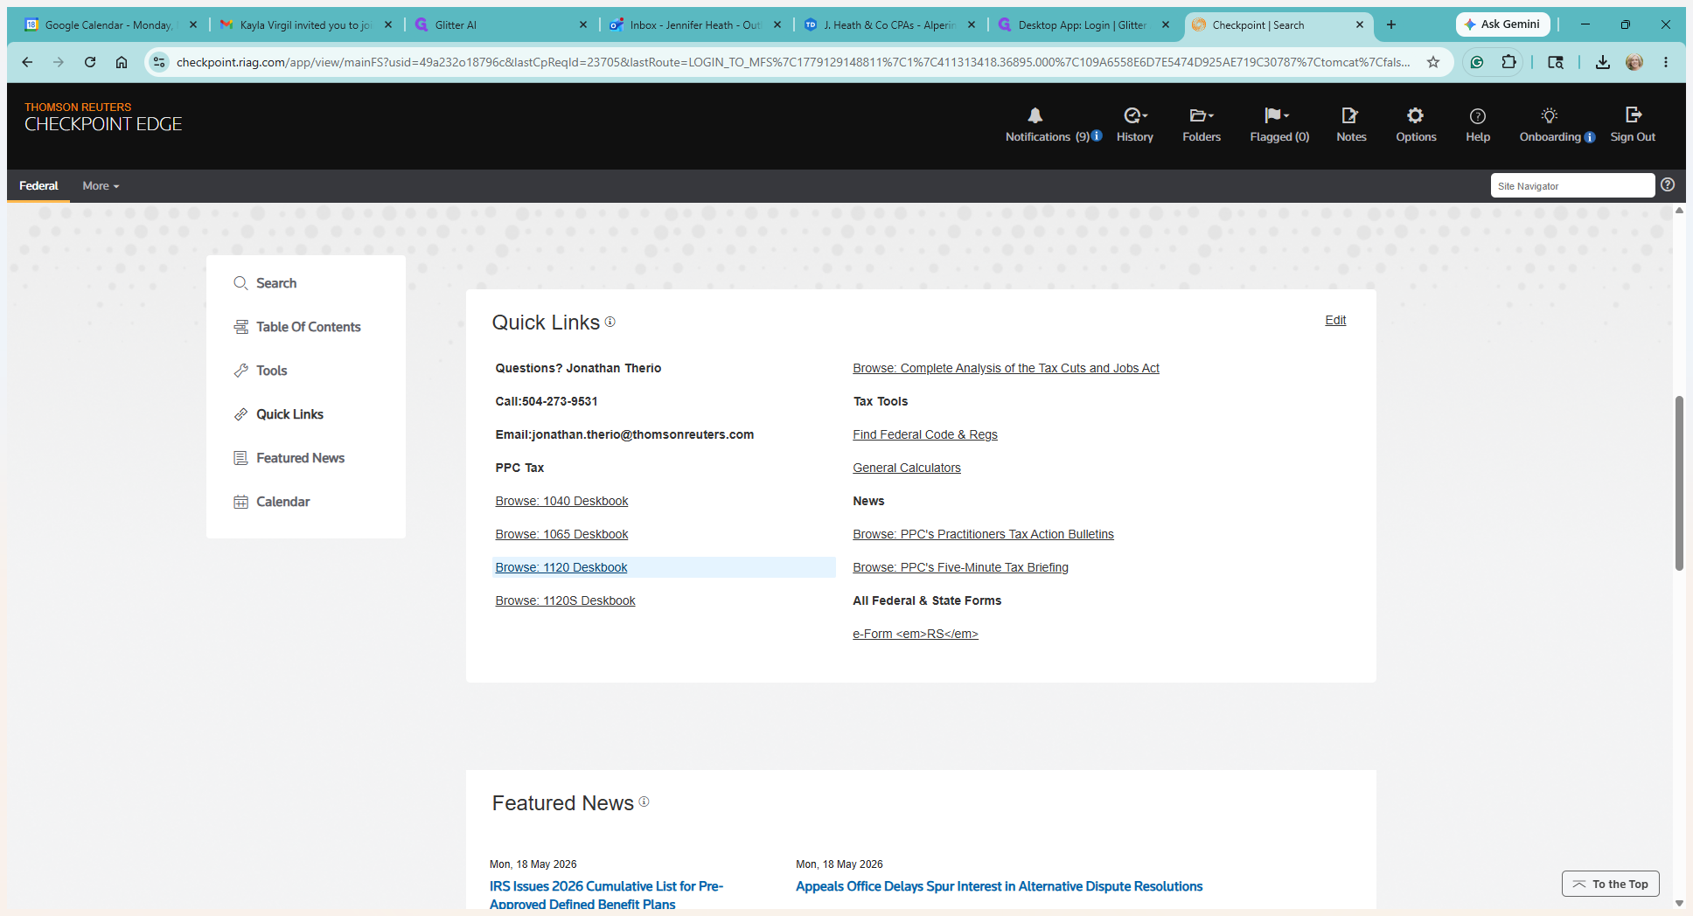Click the Featured News info icon
Viewport: 1693px width, 916px height.
tap(644, 801)
